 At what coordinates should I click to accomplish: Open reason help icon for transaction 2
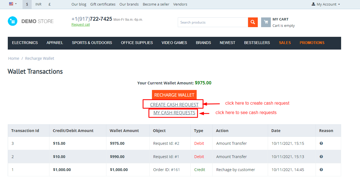(x=321, y=157)
